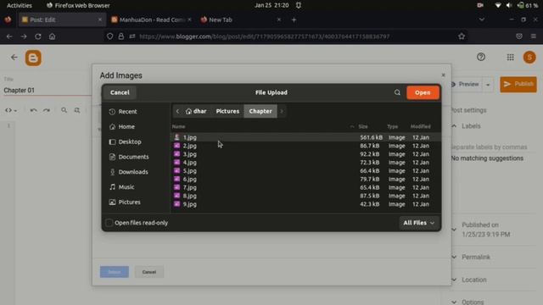Open the account avatar menu

(529, 57)
